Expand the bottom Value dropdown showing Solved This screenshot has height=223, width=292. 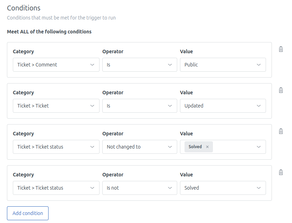click(x=223, y=188)
